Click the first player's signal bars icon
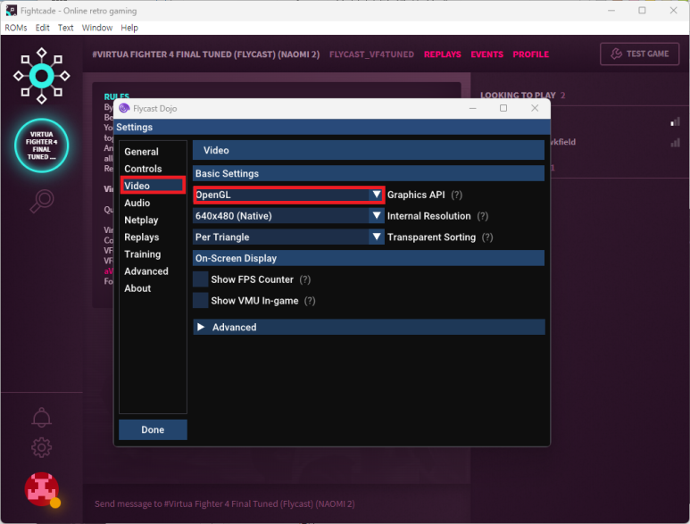 point(675,122)
